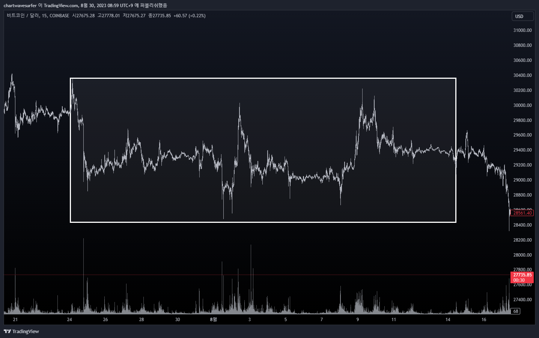This screenshot has height=338, width=539.
Task: Click the date 21 on the time axis
Action: [x=15, y=320]
